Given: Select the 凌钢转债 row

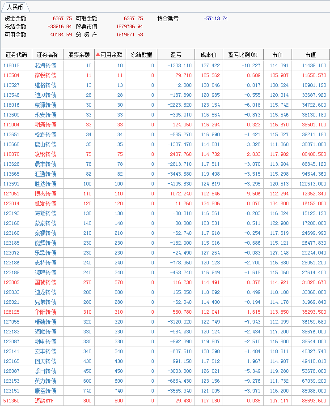Looking at the screenshot, I should pos(165,154).
